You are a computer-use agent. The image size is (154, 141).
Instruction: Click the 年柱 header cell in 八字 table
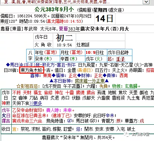click(x=47, y=52)
